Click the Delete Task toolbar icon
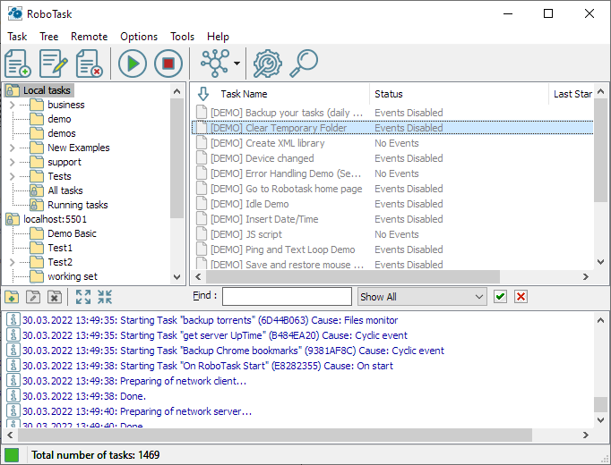Screen dimensions: 611x465 click(x=90, y=63)
